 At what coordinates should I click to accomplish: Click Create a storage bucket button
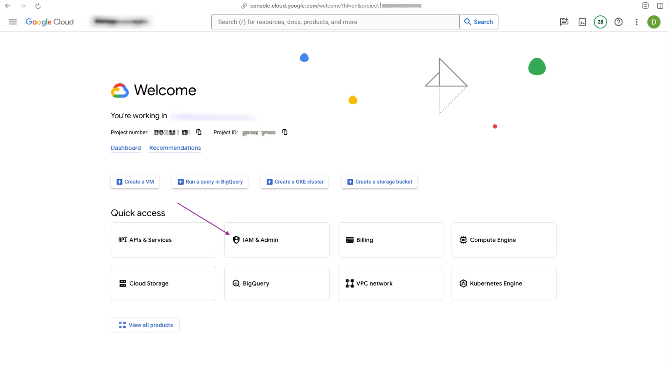pos(379,182)
